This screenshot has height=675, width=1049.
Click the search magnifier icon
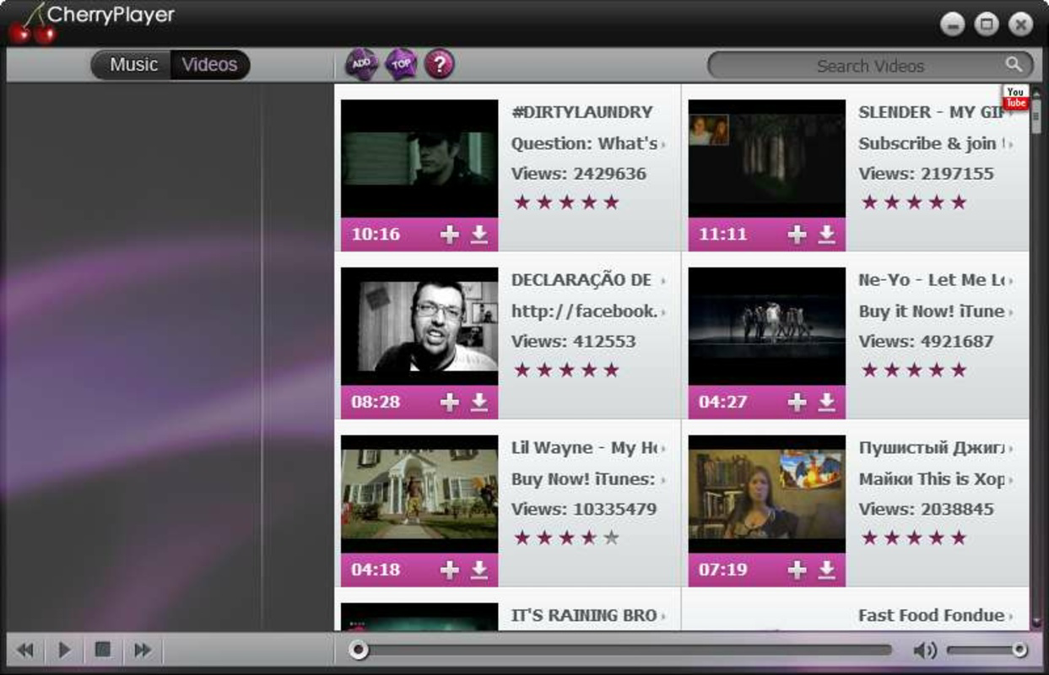(x=1014, y=65)
